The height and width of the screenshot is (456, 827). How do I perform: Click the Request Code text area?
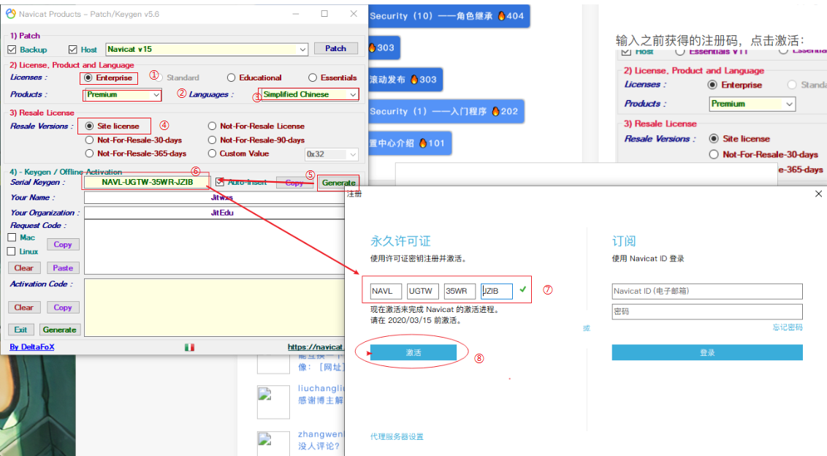[x=214, y=247]
